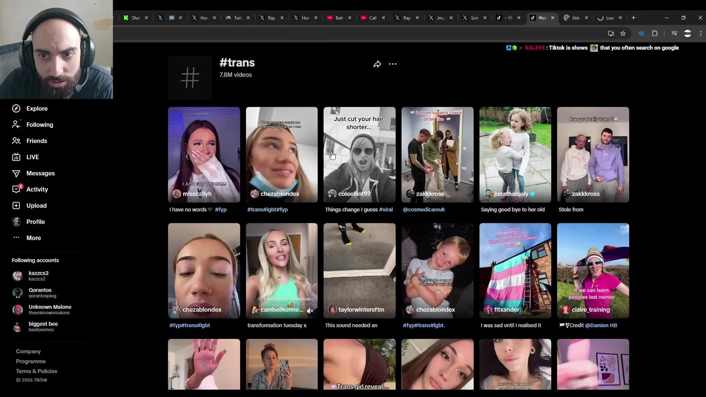The height and width of the screenshot is (397, 706).
Task: Click 'Saying good bye to her old' caption
Action: pos(512,210)
